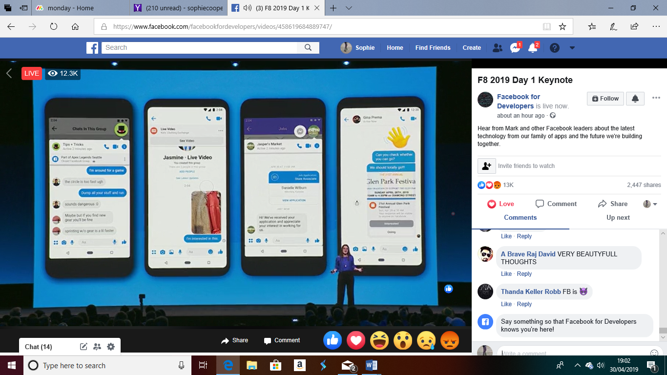The width and height of the screenshot is (667, 375).
Task: Toggle live notifications bell beside Follow
Action: [635, 98]
